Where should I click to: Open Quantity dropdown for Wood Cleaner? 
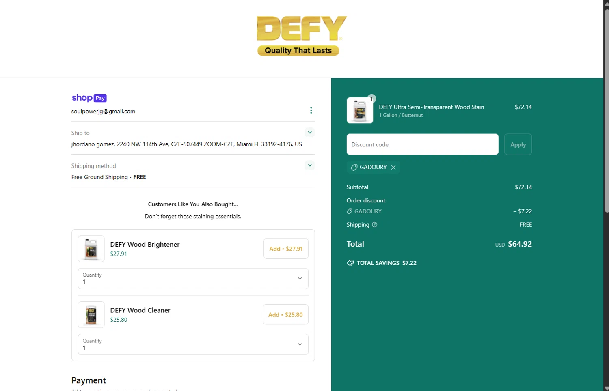(x=193, y=344)
